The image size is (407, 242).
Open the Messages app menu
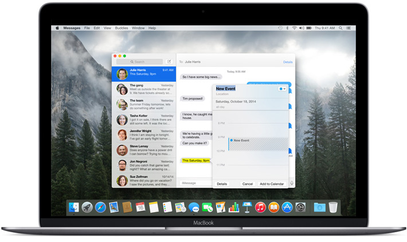click(72, 28)
